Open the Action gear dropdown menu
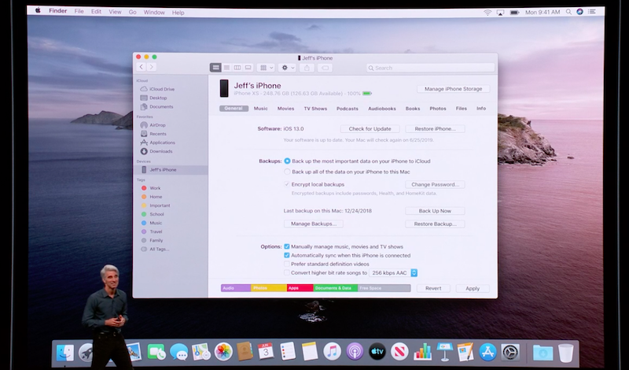The height and width of the screenshot is (370, 629). [x=288, y=68]
